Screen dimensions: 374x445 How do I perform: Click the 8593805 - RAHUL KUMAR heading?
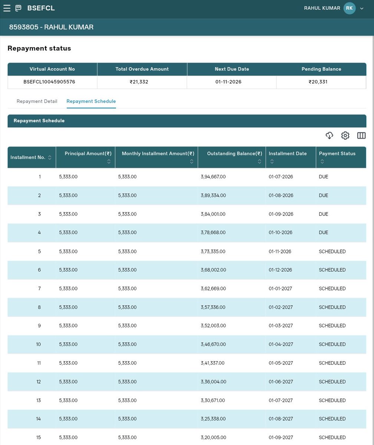click(51, 27)
